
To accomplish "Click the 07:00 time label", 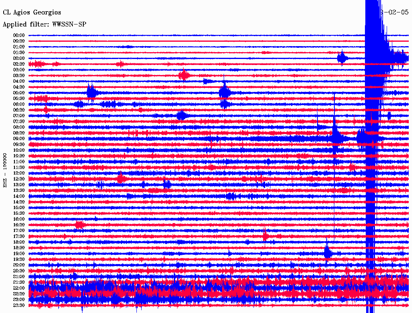I will coord(19,116).
